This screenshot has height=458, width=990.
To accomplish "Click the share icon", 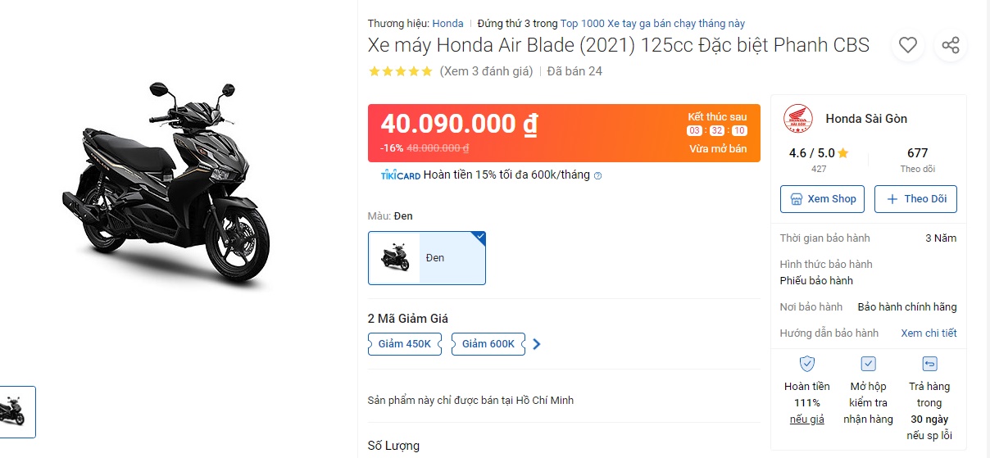I will [x=951, y=45].
